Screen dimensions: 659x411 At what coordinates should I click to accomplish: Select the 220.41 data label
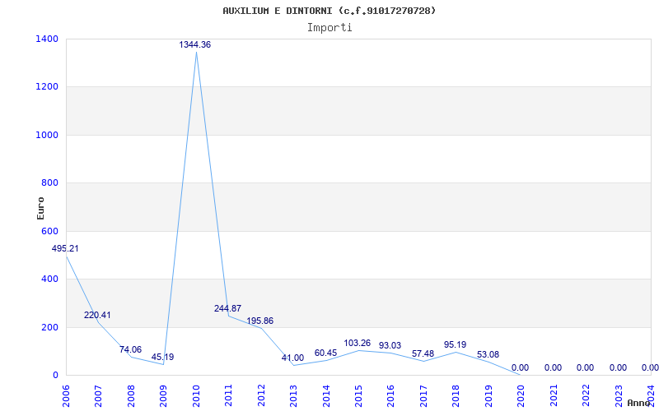coord(97,315)
